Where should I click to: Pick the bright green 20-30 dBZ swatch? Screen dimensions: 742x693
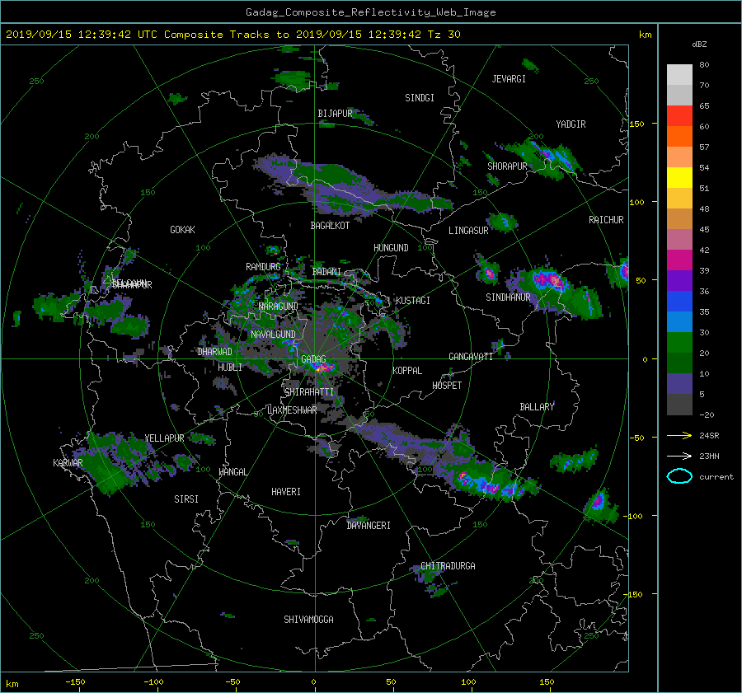pos(679,343)
